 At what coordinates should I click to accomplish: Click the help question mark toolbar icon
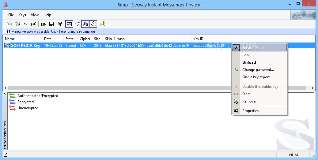[103, 24]
